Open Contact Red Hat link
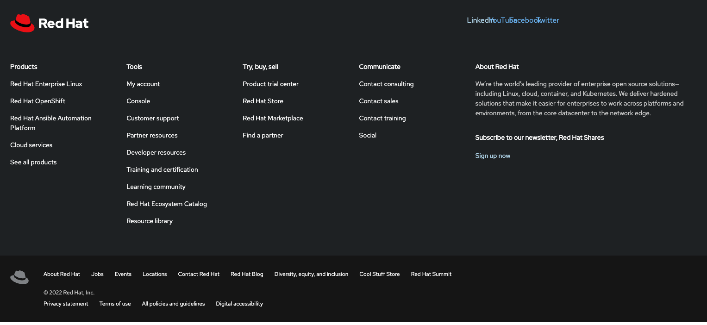Screen dimensions: 707x325 click(199, 274)
